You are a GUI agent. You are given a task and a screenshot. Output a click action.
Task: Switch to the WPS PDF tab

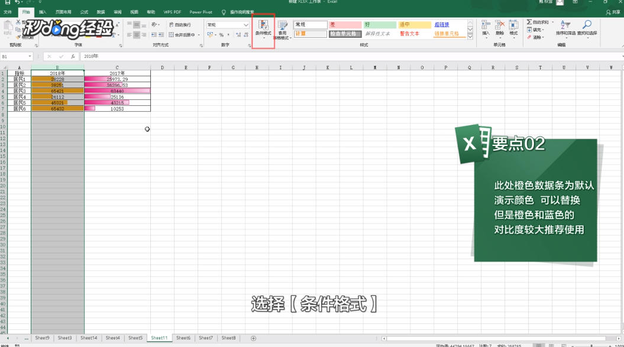[x=172, y=12]
